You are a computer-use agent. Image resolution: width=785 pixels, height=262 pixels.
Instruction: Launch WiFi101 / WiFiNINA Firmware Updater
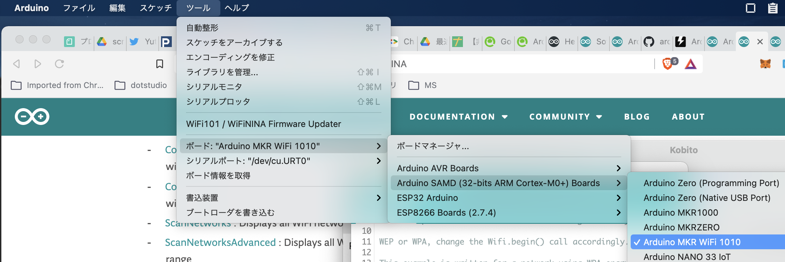tap(283, 124)
